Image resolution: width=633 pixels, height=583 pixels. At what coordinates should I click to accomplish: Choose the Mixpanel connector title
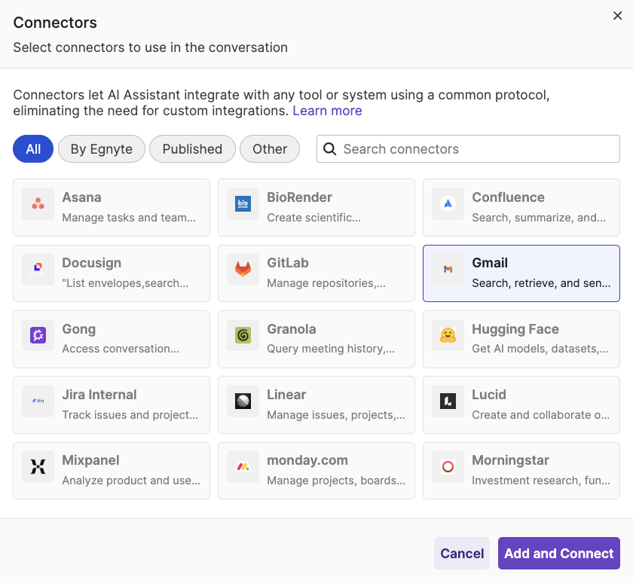click(91, 460)
